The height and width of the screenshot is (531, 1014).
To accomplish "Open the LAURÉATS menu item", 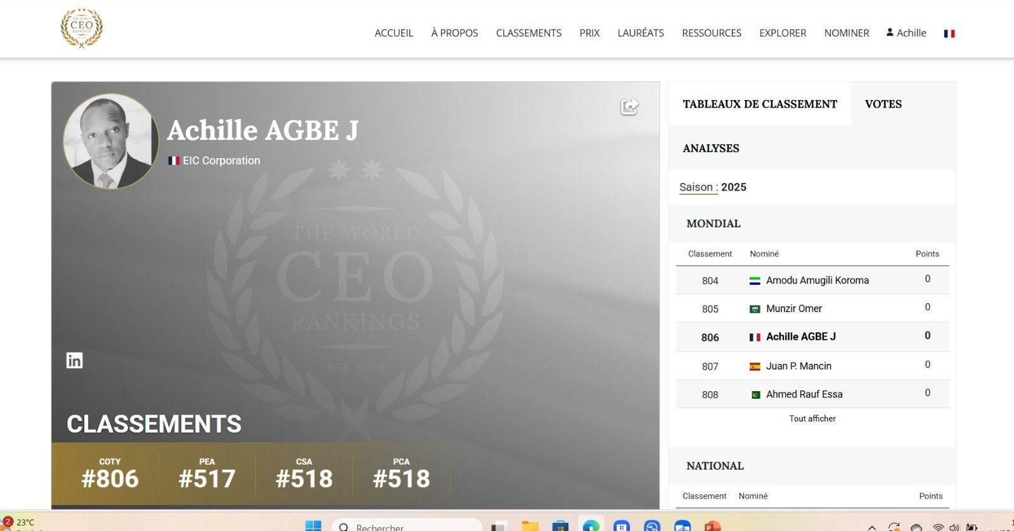I will pos(641,33).
